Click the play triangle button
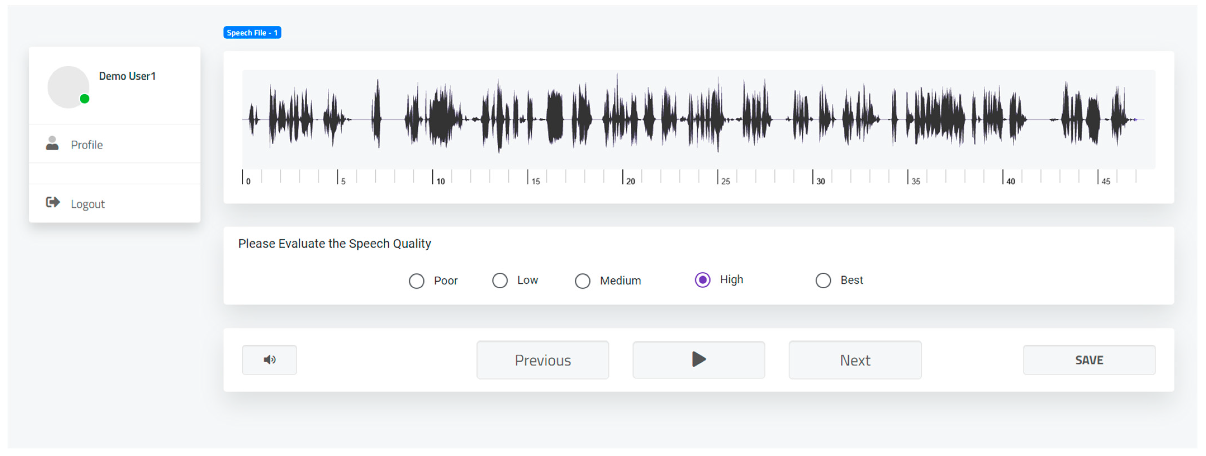 coord(699,360)
